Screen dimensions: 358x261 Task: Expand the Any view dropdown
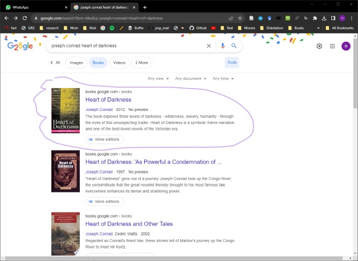pyautogui.click(x=158, y=79)
